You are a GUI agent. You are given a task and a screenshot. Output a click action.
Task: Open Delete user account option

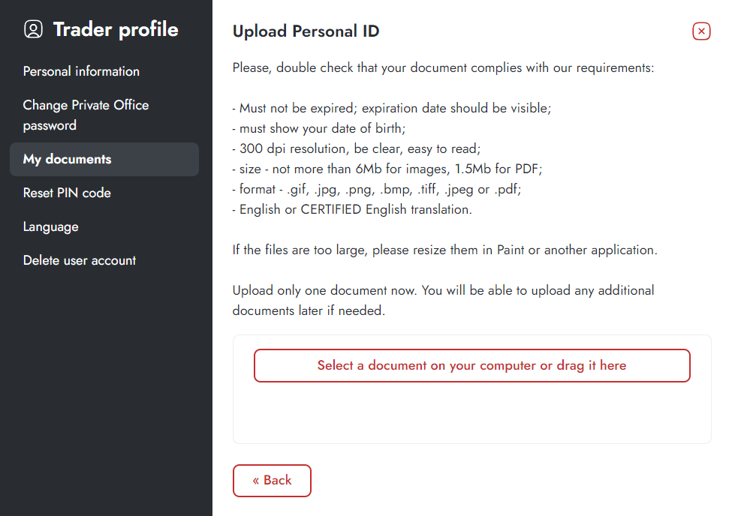pyautogui.click(x=80, y=260)
